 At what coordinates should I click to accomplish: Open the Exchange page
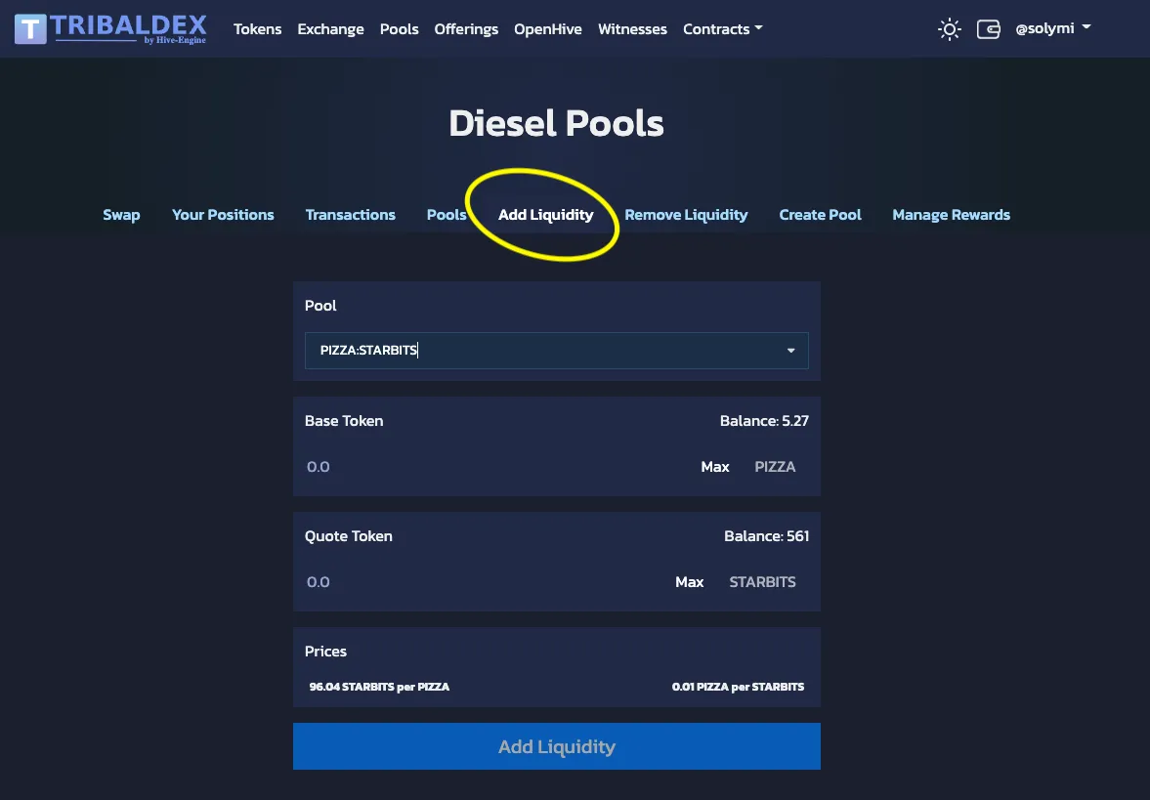point(331,29)
